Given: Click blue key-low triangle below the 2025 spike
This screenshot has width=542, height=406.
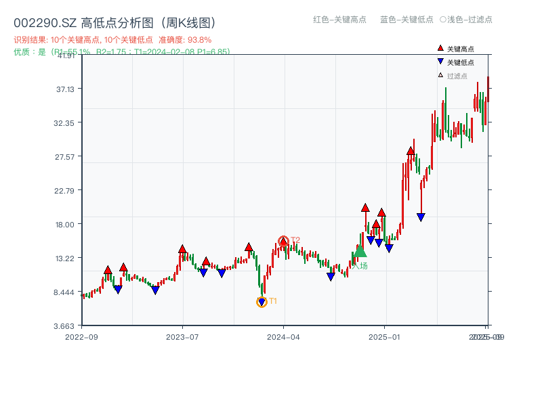Looking at the screenshot, I should tap(421, 217).
